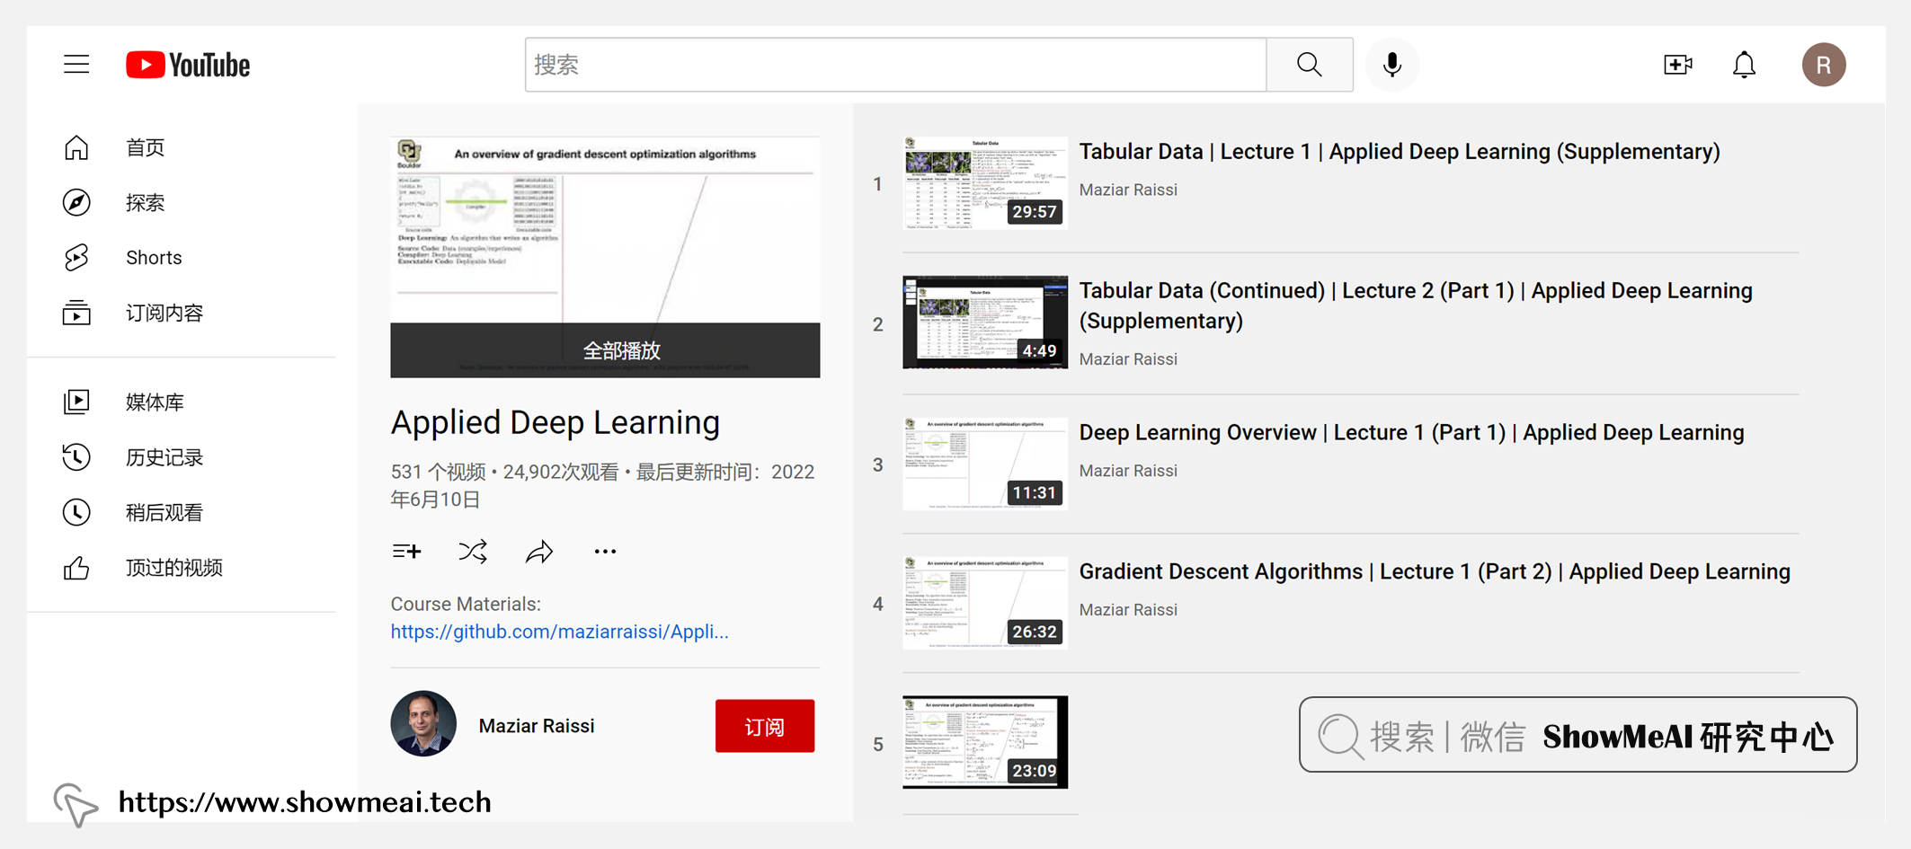Screen dimensions: 1911x849
Task: Click the watch later clock icon
Action: (76, 512)
